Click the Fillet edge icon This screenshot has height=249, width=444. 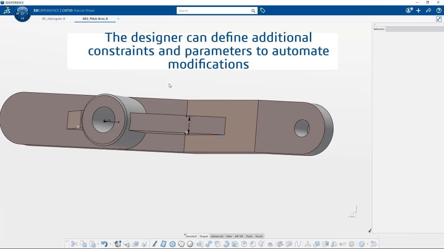click(235, 244)
